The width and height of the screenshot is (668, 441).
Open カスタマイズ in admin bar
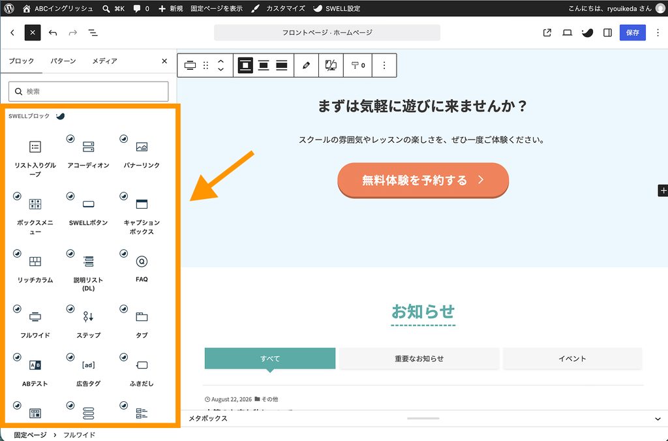tap(278, 8)
